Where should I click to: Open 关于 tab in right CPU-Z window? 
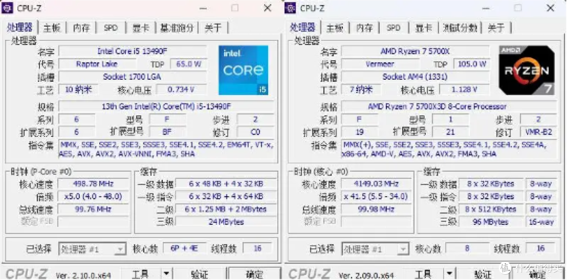tap(496, 28)
